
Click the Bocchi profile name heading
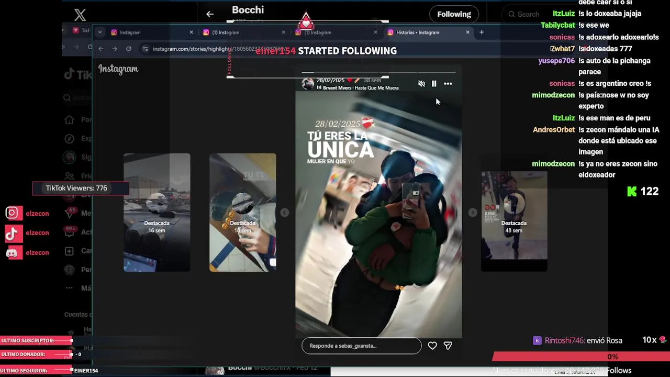[x=248, y=9]
